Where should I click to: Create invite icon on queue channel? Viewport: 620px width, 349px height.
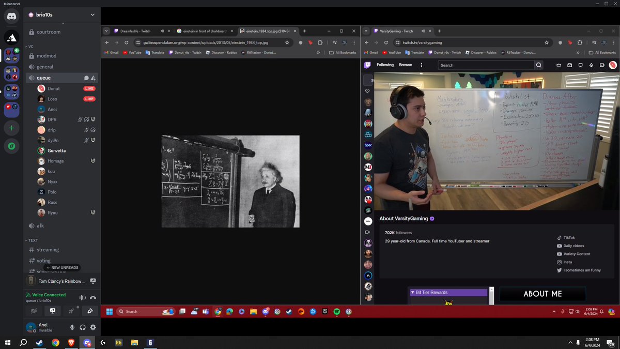pyautogui.click(x=93, y=78)
